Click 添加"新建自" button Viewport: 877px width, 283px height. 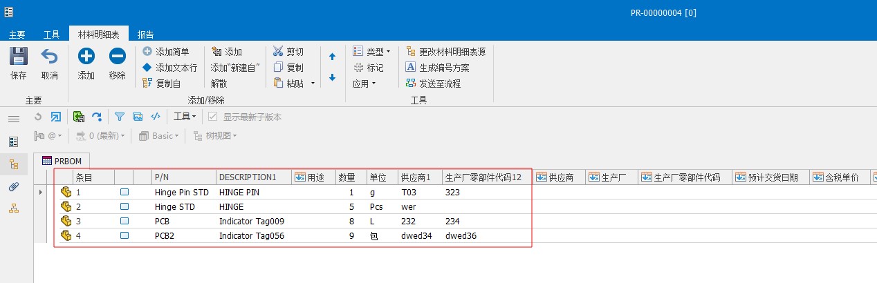pos(235,68)
